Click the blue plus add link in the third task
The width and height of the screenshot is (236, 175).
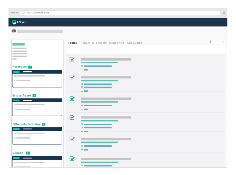(84, 109)
